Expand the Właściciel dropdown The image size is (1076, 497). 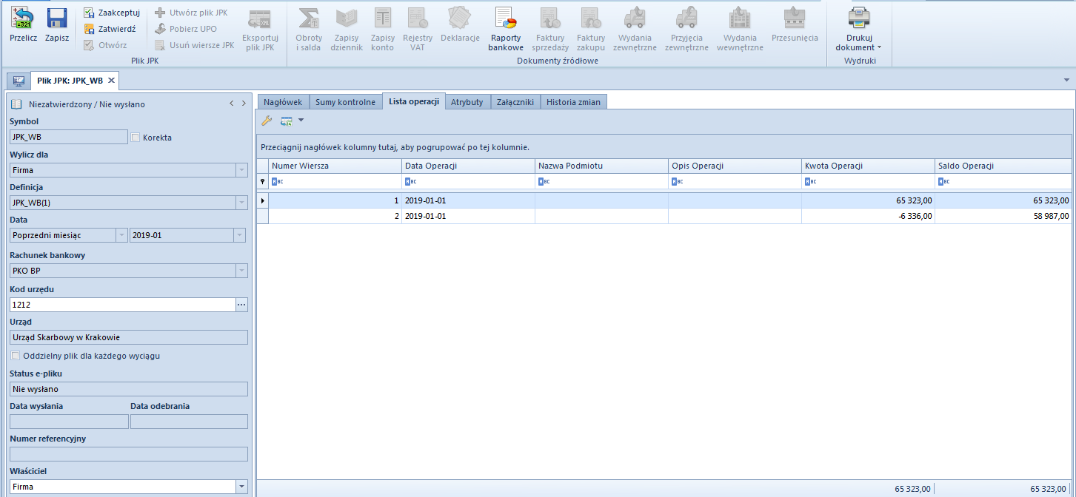(x=241, y=487)
